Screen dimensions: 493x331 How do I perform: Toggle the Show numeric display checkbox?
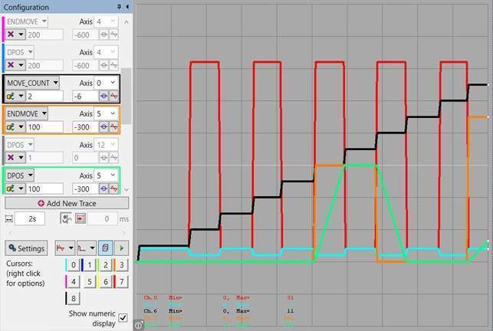(x=123, y=318)
